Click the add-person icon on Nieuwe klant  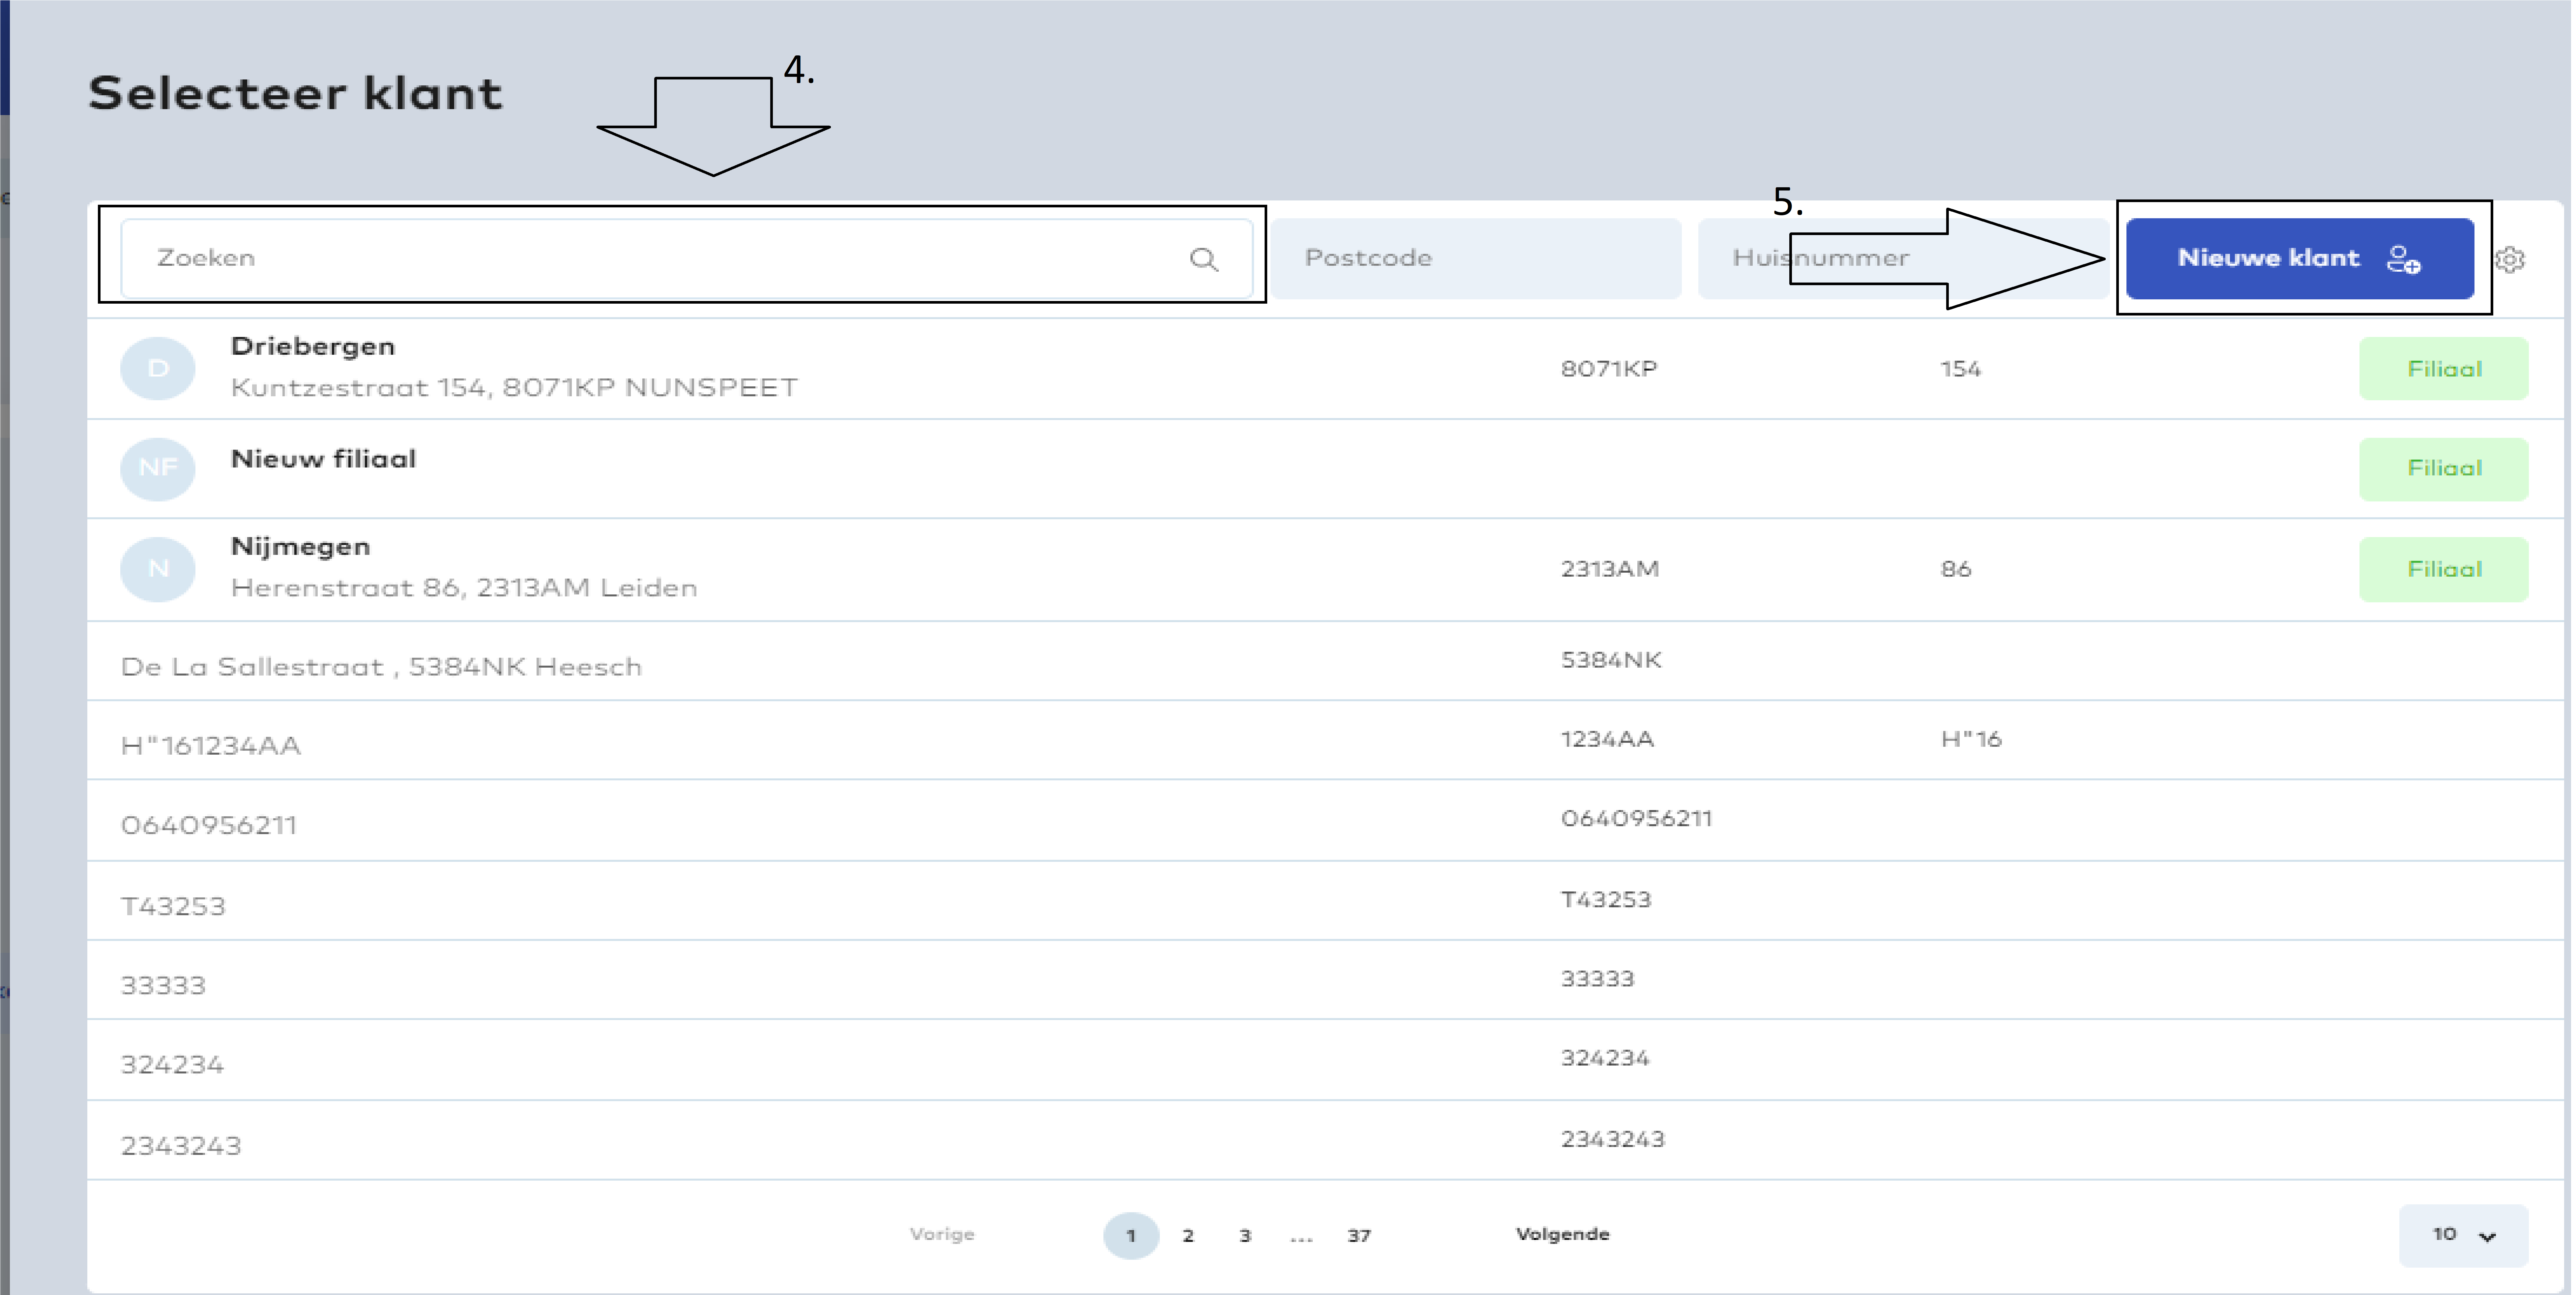pyautogui.click(x=2403, y=260)
